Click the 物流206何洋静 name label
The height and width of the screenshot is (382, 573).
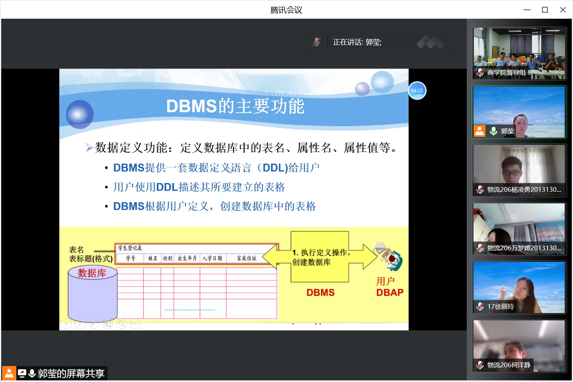click(x=509, y=365)
